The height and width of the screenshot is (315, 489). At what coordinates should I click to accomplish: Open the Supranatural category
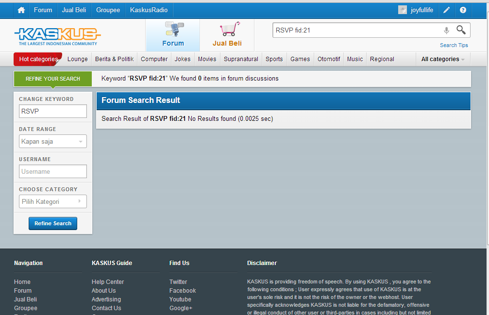[241, 59]
